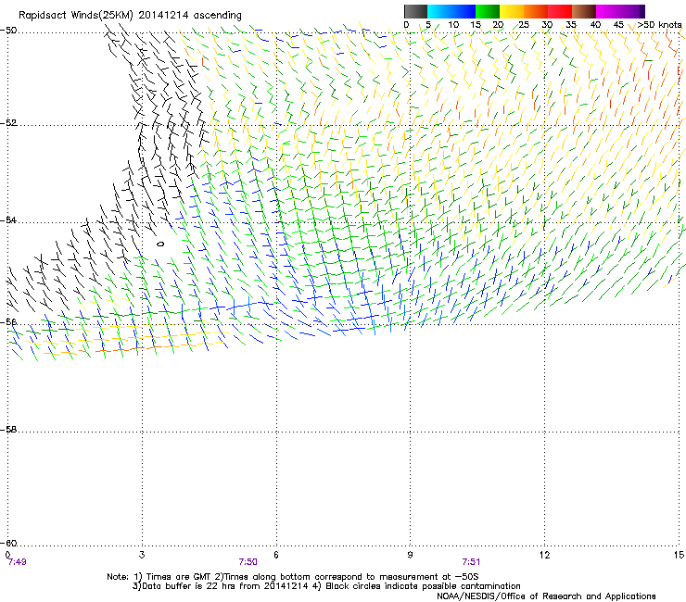Click the black contamination circle marker on the map
The width and height of the screenshot is (686, 602).
[160, 244]
